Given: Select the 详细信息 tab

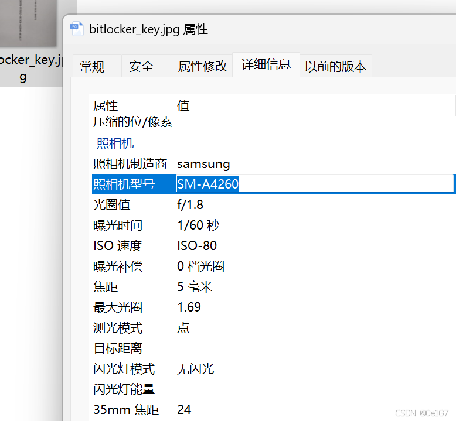Looking at the screenshot, I should pos(266,64).
